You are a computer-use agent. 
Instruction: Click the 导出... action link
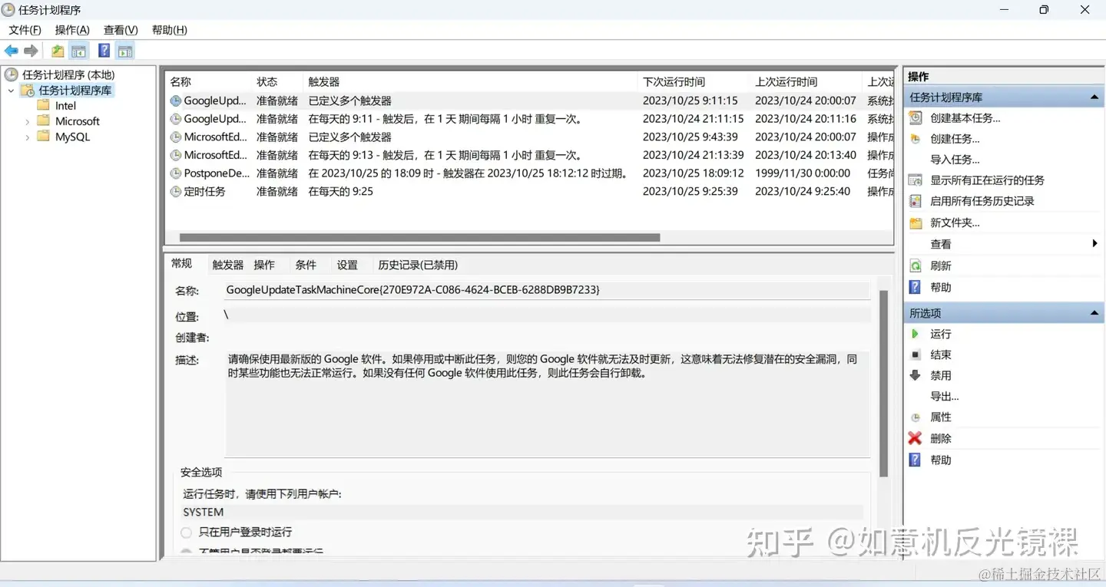944,397
